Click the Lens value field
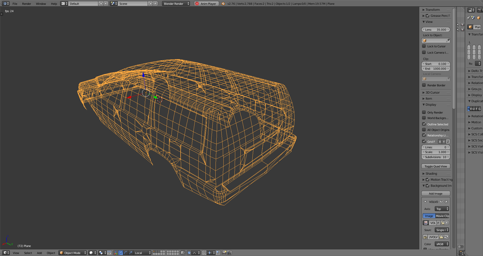The width and height of the screenshot is (483, 256). click(x=436, y=29)
